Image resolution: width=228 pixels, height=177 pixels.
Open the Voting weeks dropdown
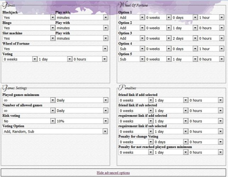click(x=20, y=59)
